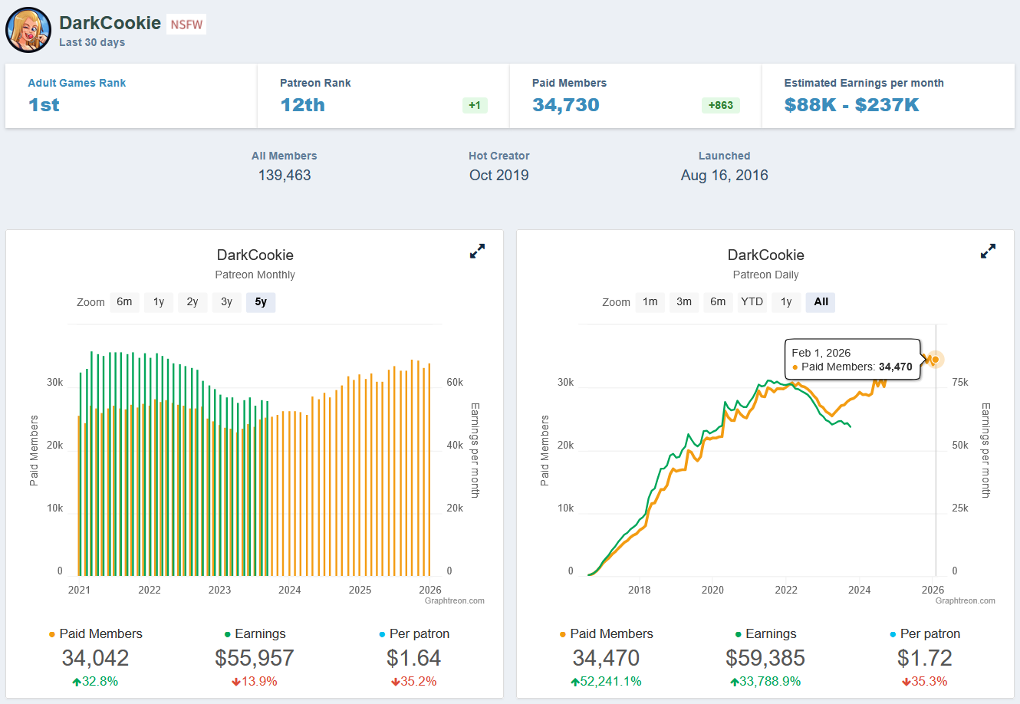This screenshot has width=1020, height=704.
Task: Set Monthly chart zoom to 1y
Action: [x=159, y=302]
